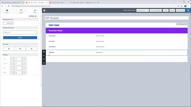
Task: Bookmark this page with star icon
Action: click(x=181, y=6)
